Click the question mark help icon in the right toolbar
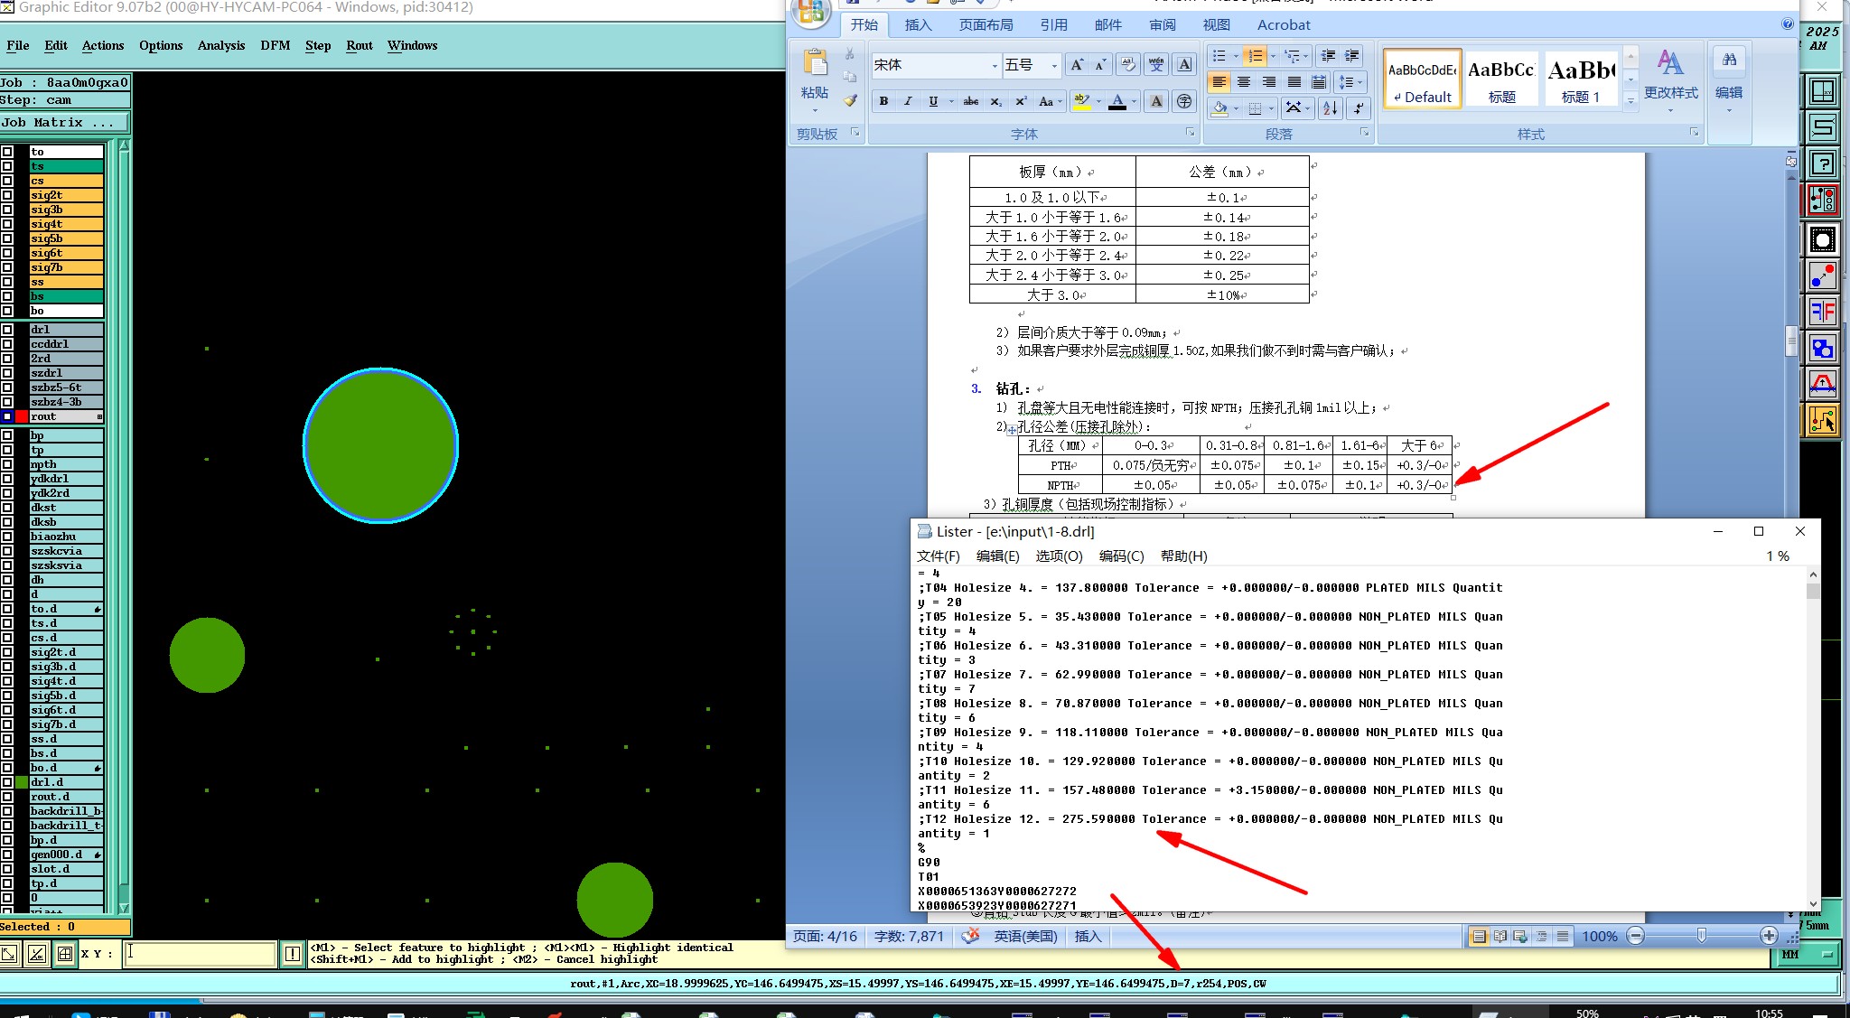1850x1018 pixels. tap(1823, 163)
